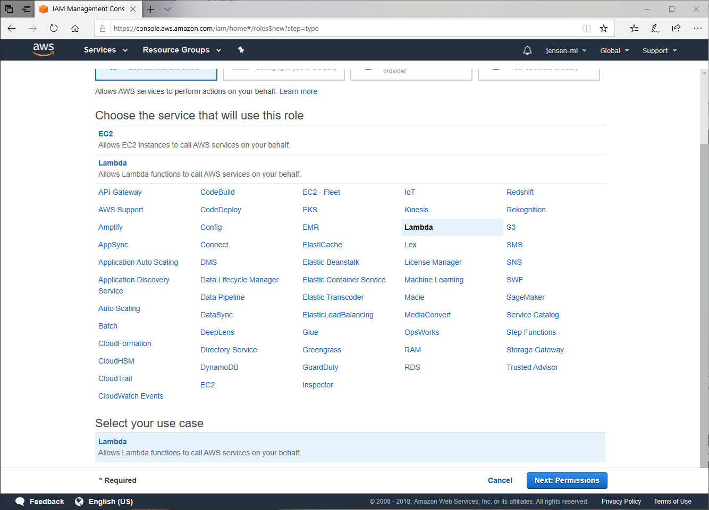Screen dimensions: 709x510
Task: Click the pin shortcut icon in navbar
Action: click(241, 50)
